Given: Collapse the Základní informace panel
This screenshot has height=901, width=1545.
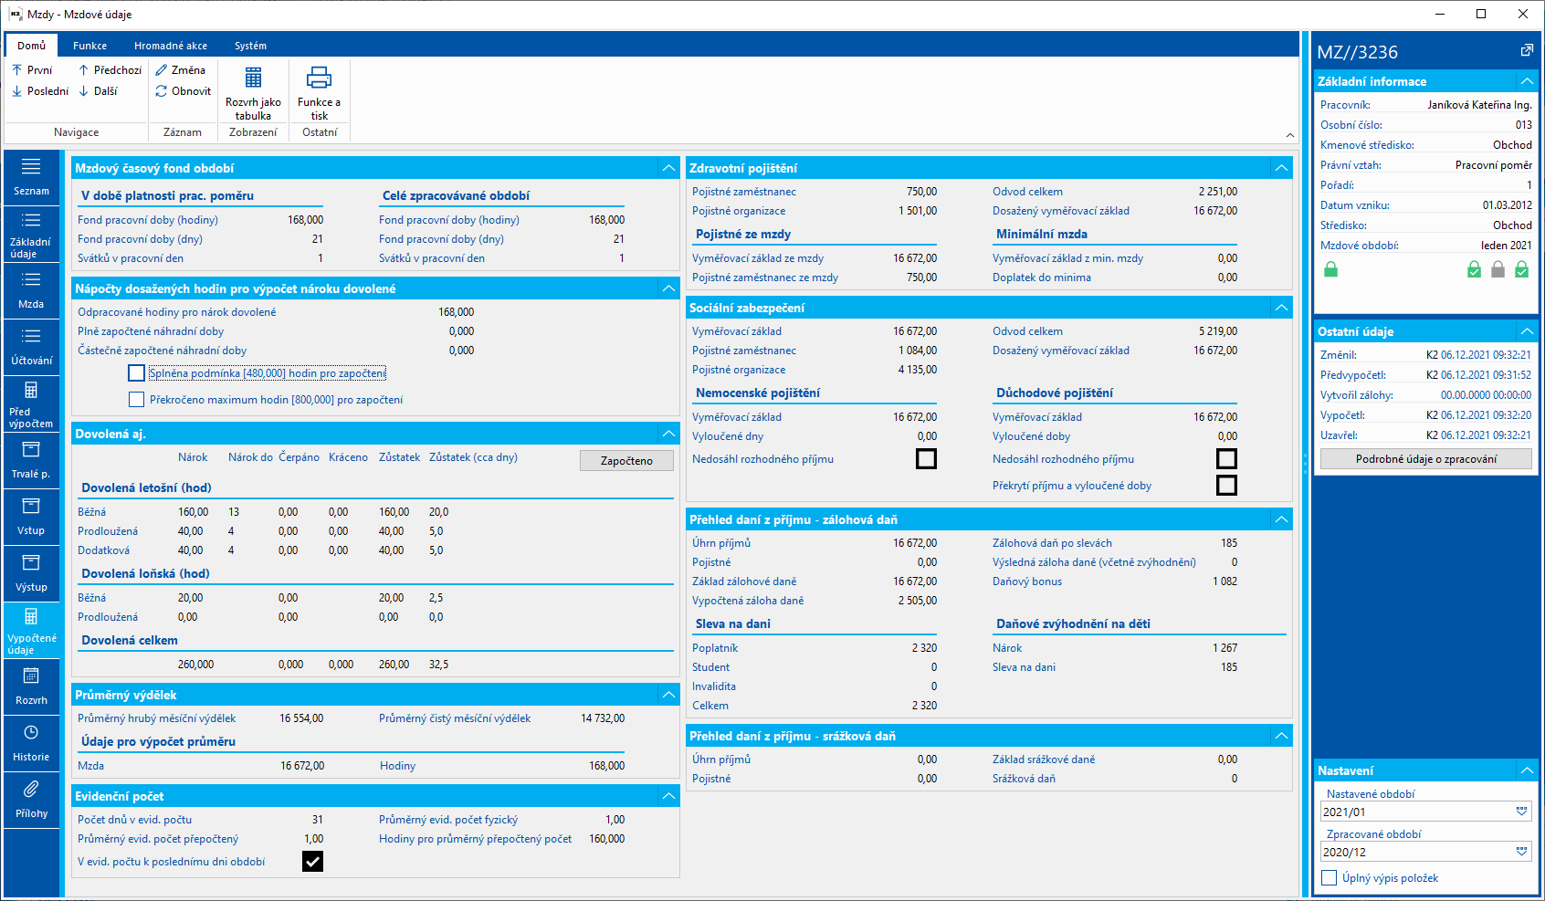Looking at the screenshot, I should pyautogui.click(x=1526, y=81).
